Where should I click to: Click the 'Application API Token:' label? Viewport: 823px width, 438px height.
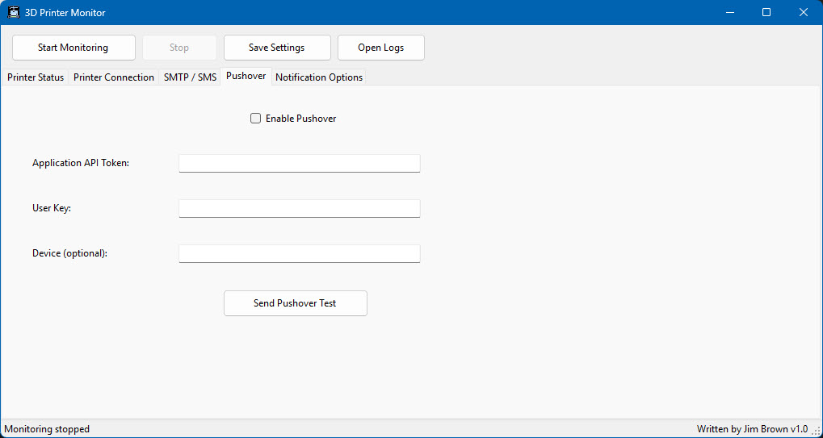tap(81, 163)
